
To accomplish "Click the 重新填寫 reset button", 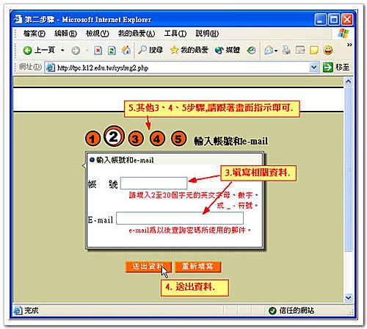I will point(198,267).
